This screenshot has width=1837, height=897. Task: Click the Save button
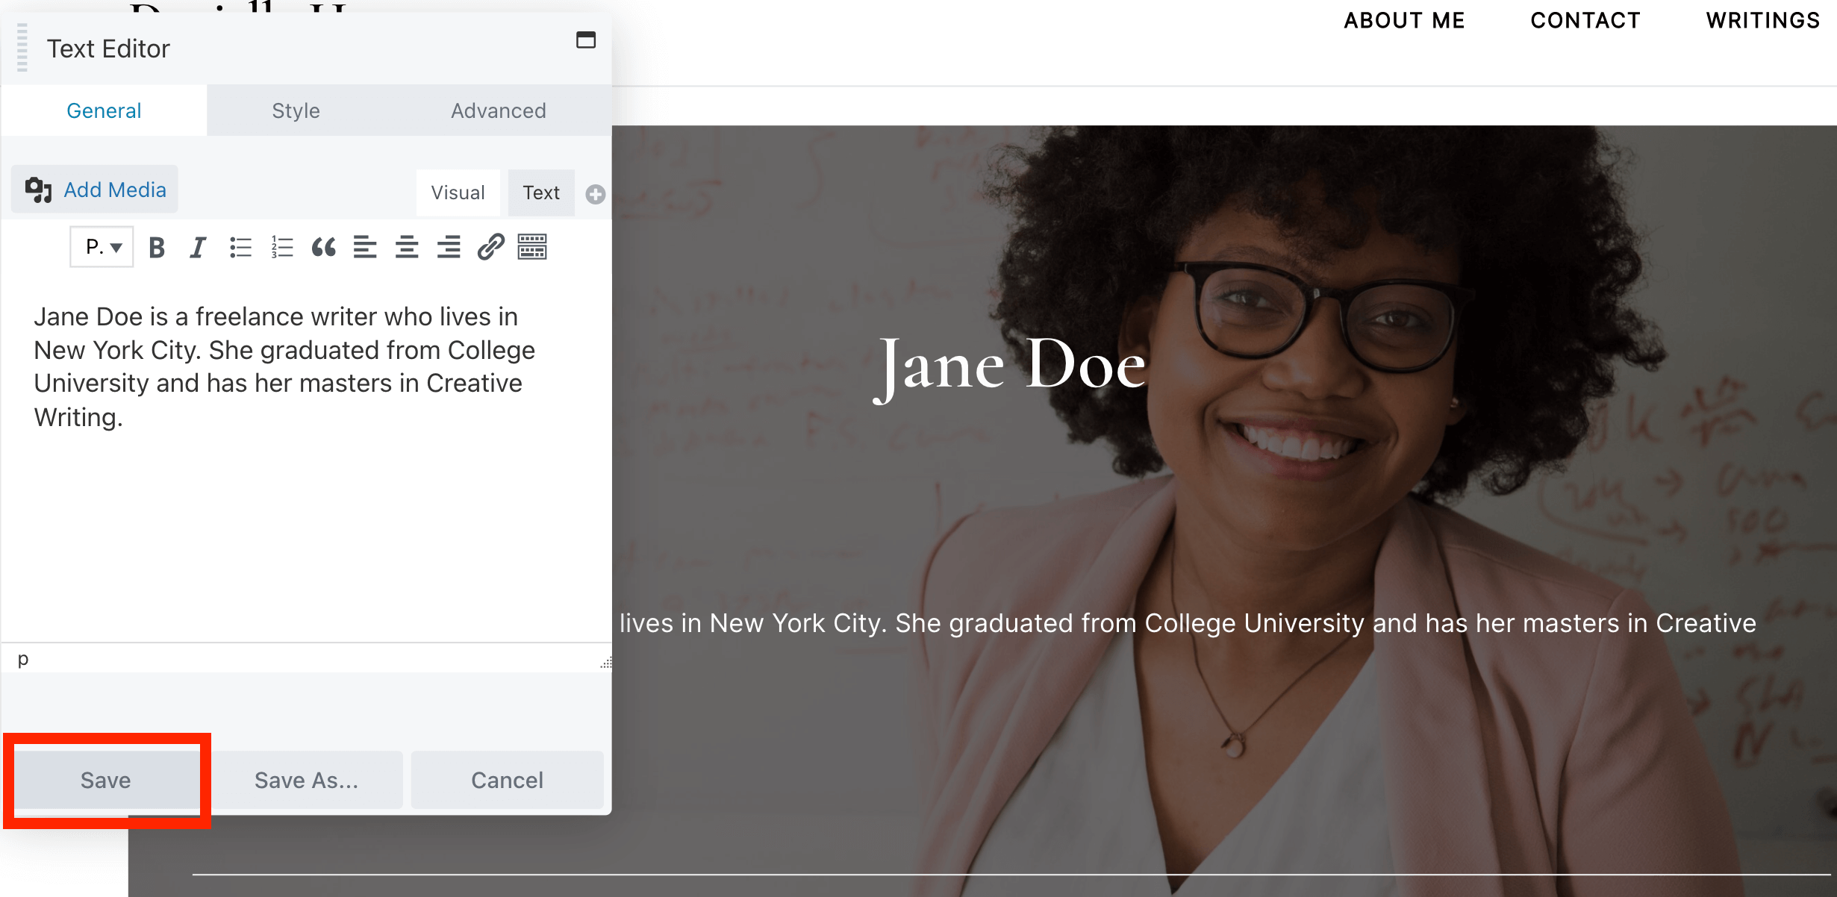(105, 779)
